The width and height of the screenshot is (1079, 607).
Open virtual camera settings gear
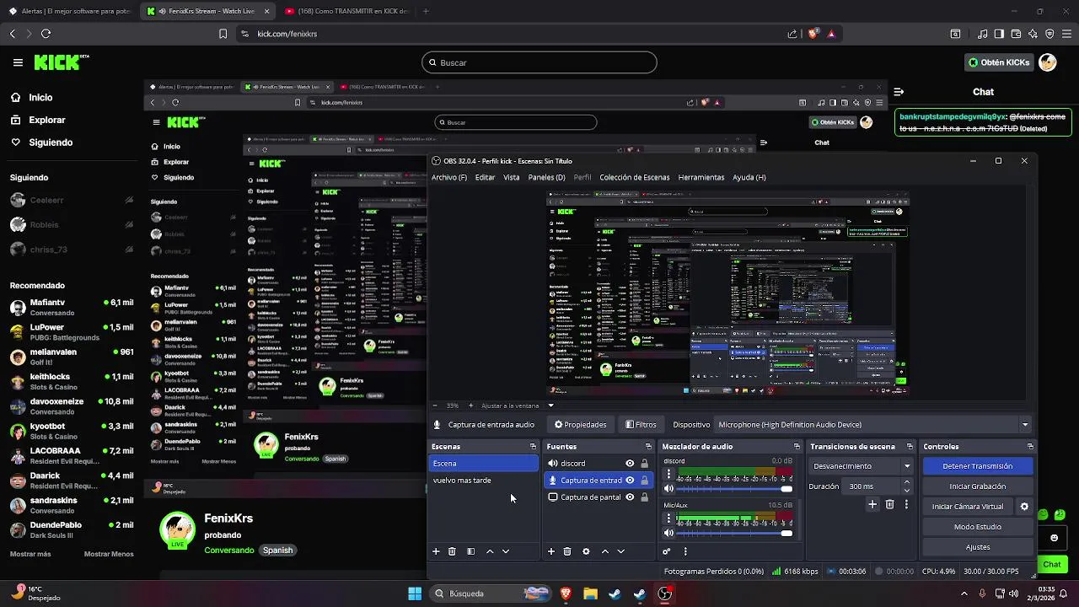1024,507
